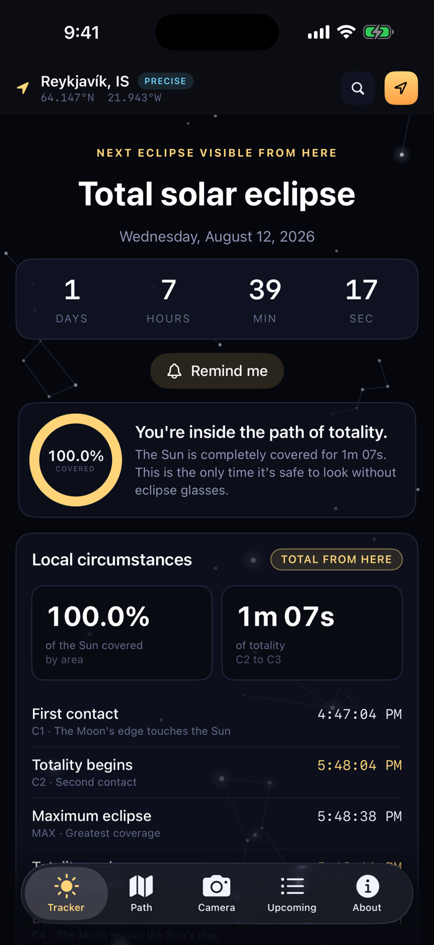Image resolution: width=434 pixels, height=945 pixels.
Task: Open the Upcoming eclipses list tab
Action: point(292,893)
